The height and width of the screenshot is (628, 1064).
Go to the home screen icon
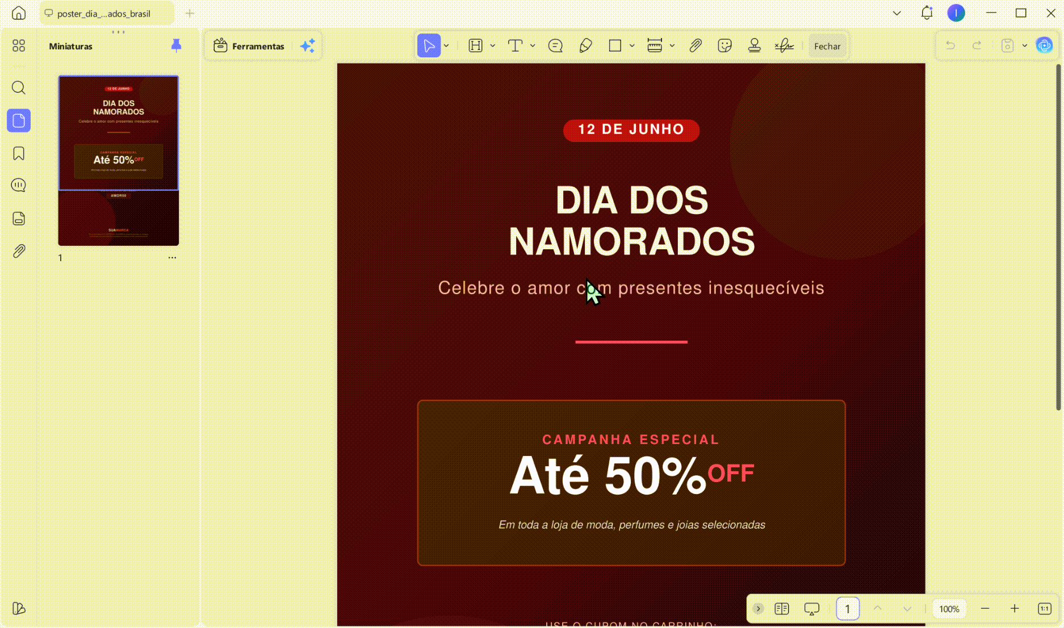click(x=19, y=13)
